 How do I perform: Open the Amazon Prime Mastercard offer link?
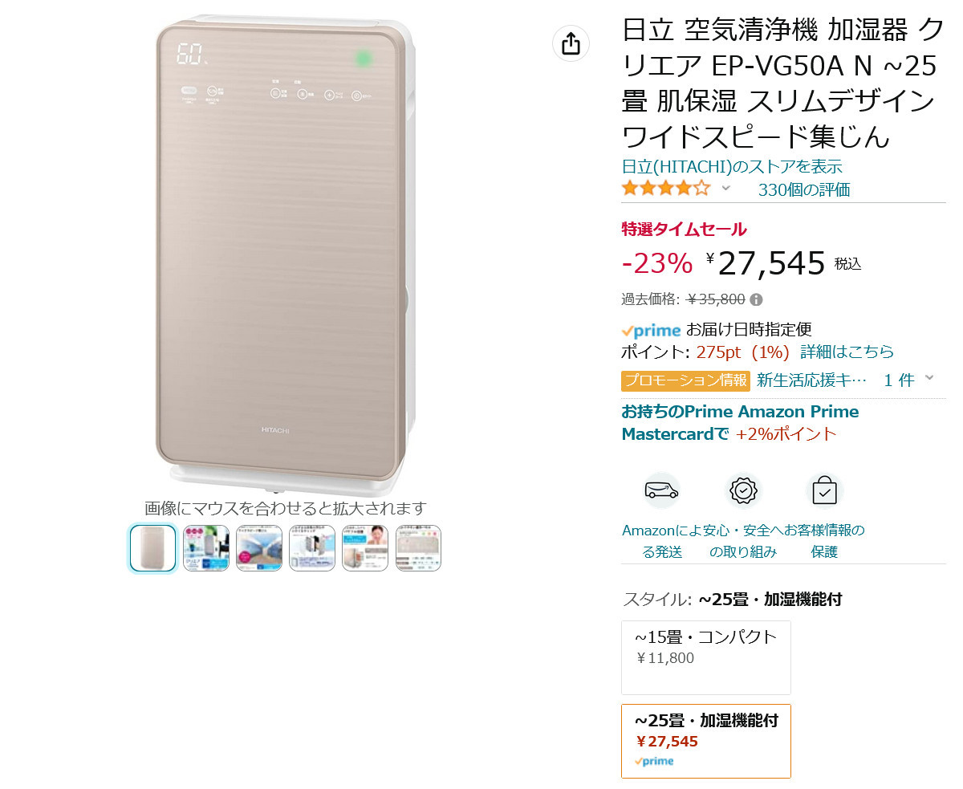point(740,423)
